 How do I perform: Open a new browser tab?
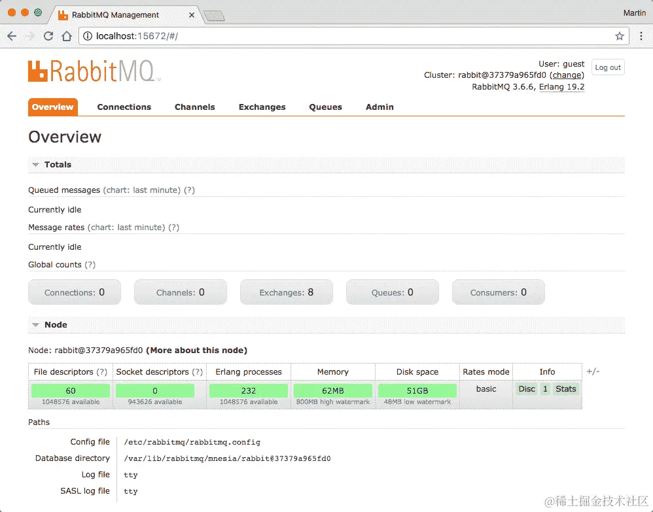pos(214,16)
